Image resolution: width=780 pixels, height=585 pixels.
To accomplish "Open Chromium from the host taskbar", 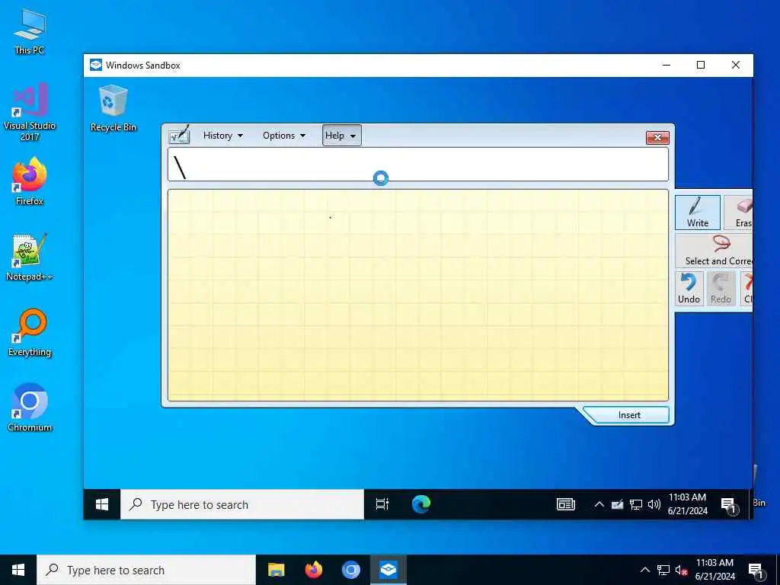I will [350, 570].
